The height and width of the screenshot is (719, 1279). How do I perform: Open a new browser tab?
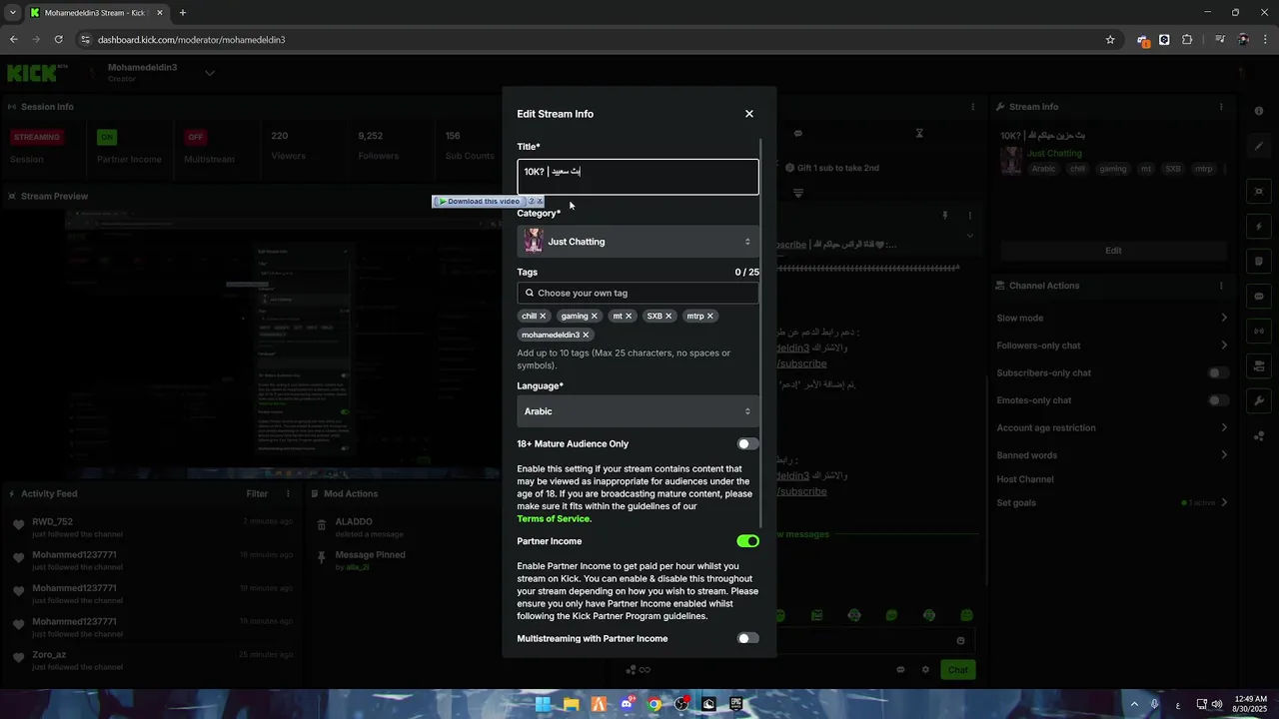pos(183,13)
